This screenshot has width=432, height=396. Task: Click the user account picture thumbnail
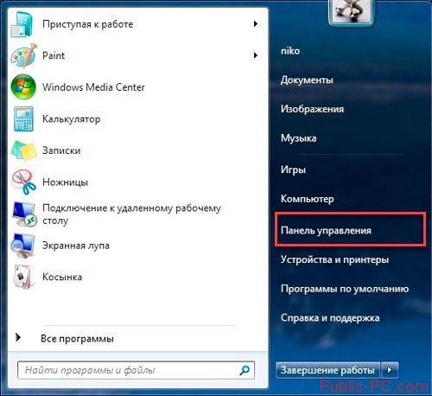(x=352, y=11)
